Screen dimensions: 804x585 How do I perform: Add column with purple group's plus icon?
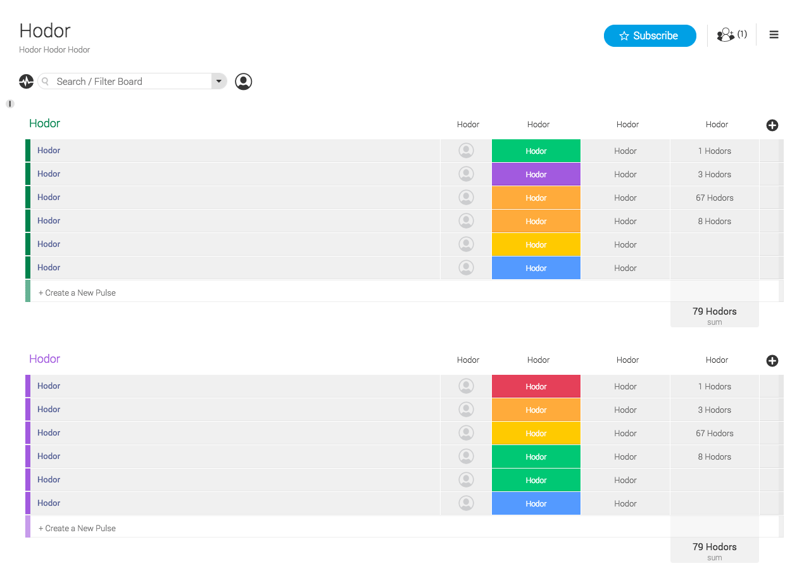[772, 361]
